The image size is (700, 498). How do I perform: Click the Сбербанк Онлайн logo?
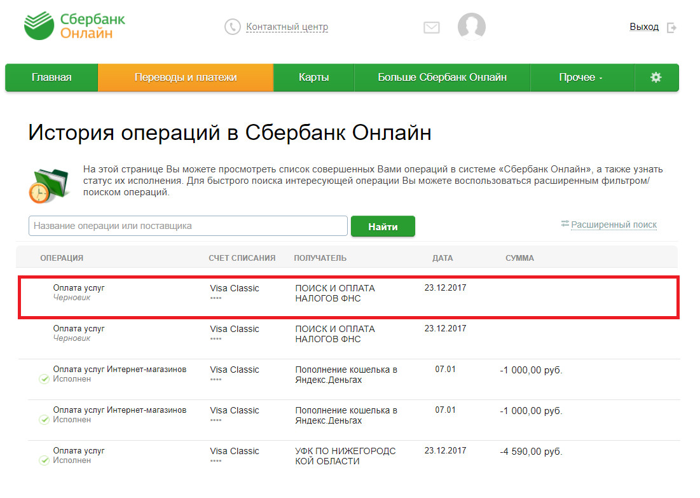tap(74, 26)
